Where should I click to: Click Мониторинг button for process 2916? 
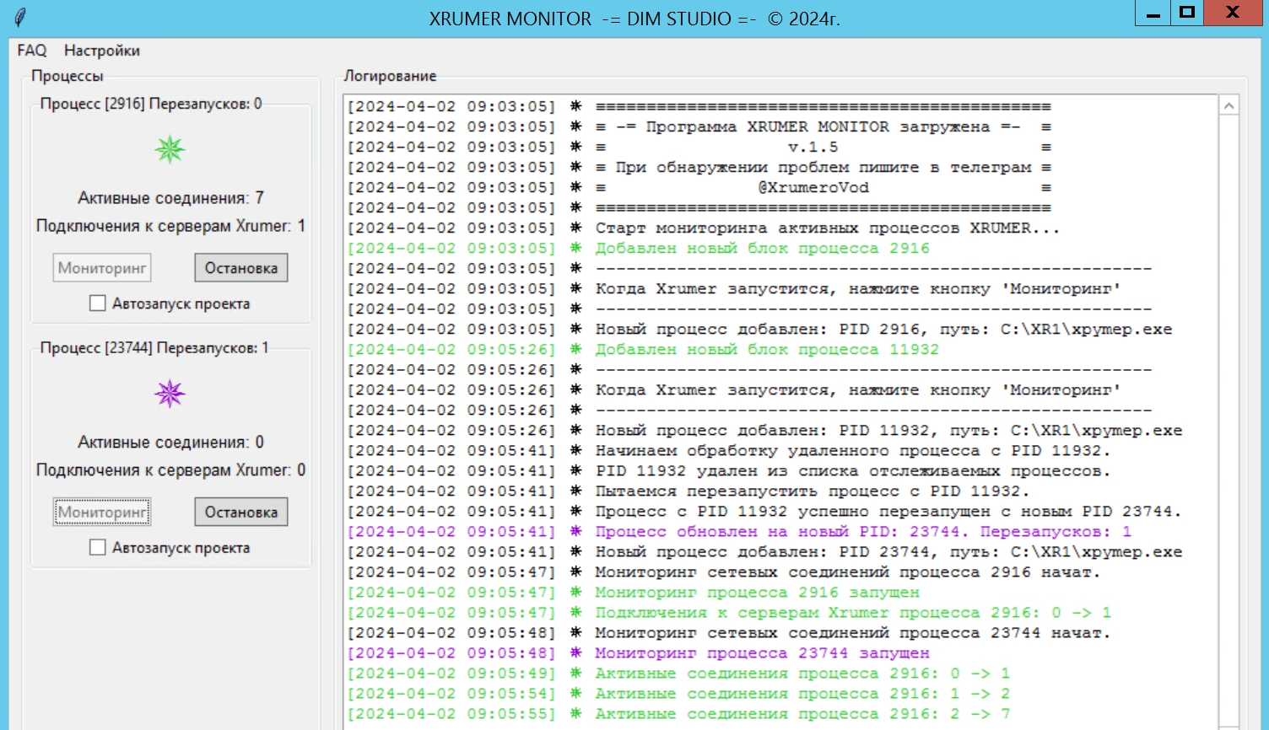[x=102, y=268]
